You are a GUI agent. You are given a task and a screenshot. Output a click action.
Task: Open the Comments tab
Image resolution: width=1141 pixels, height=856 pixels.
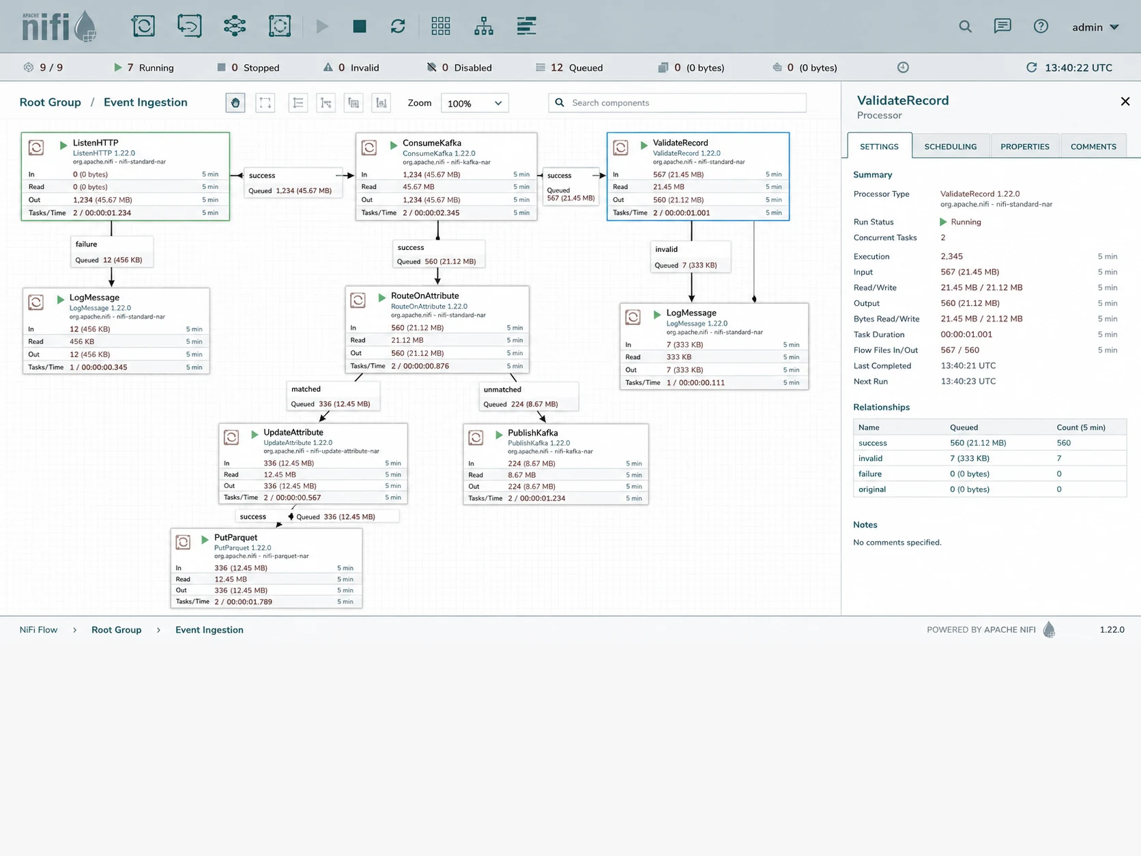coord(1093,146)
